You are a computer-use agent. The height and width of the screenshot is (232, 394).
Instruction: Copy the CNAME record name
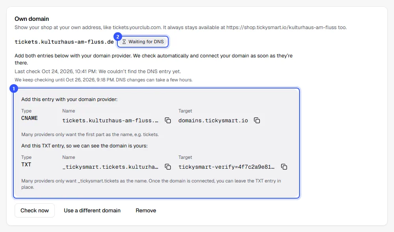(x=168, y=120)
